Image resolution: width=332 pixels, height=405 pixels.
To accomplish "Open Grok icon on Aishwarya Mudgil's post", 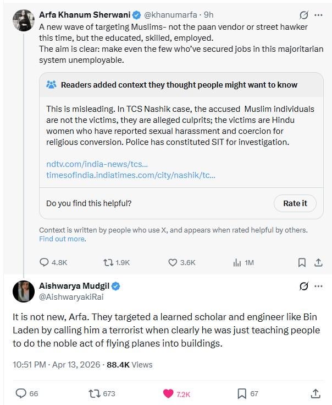I will point(303,286).
